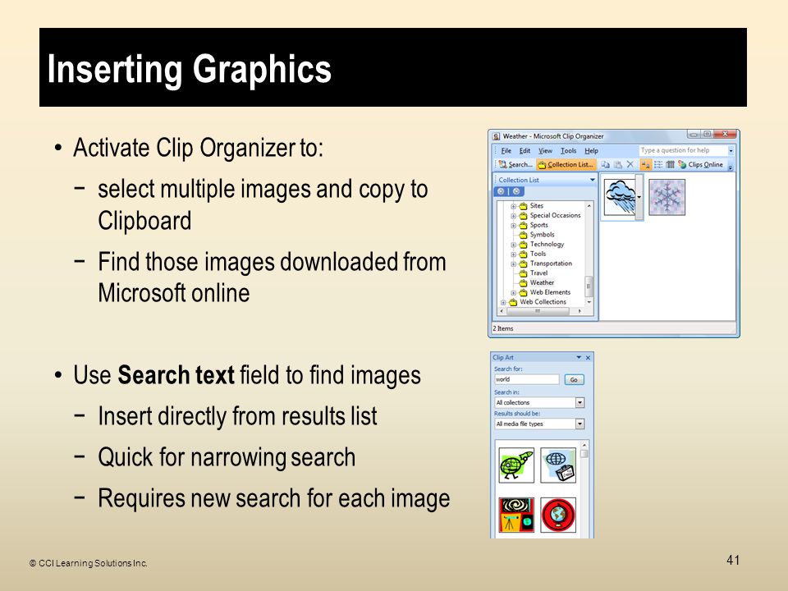788x591 pixels.
Task: Click the collection tree scroll-right arrow
Action: click(580, 312)
